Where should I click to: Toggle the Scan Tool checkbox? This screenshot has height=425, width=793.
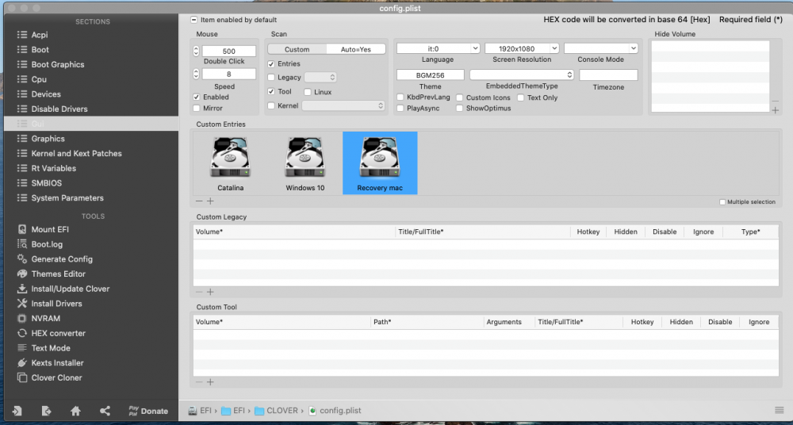271,91
